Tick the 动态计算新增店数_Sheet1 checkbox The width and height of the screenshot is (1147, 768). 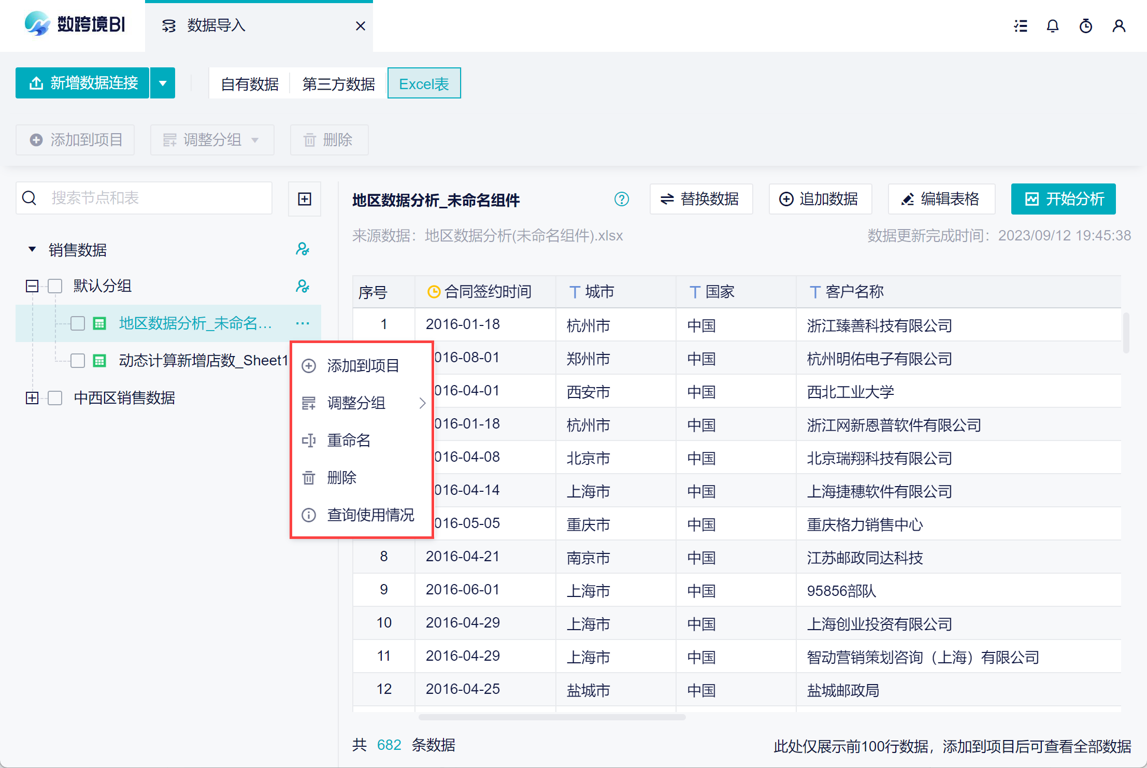78,361
